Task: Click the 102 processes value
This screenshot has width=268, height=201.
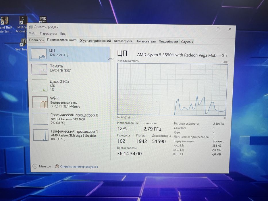Action: (x=121, y=141)
